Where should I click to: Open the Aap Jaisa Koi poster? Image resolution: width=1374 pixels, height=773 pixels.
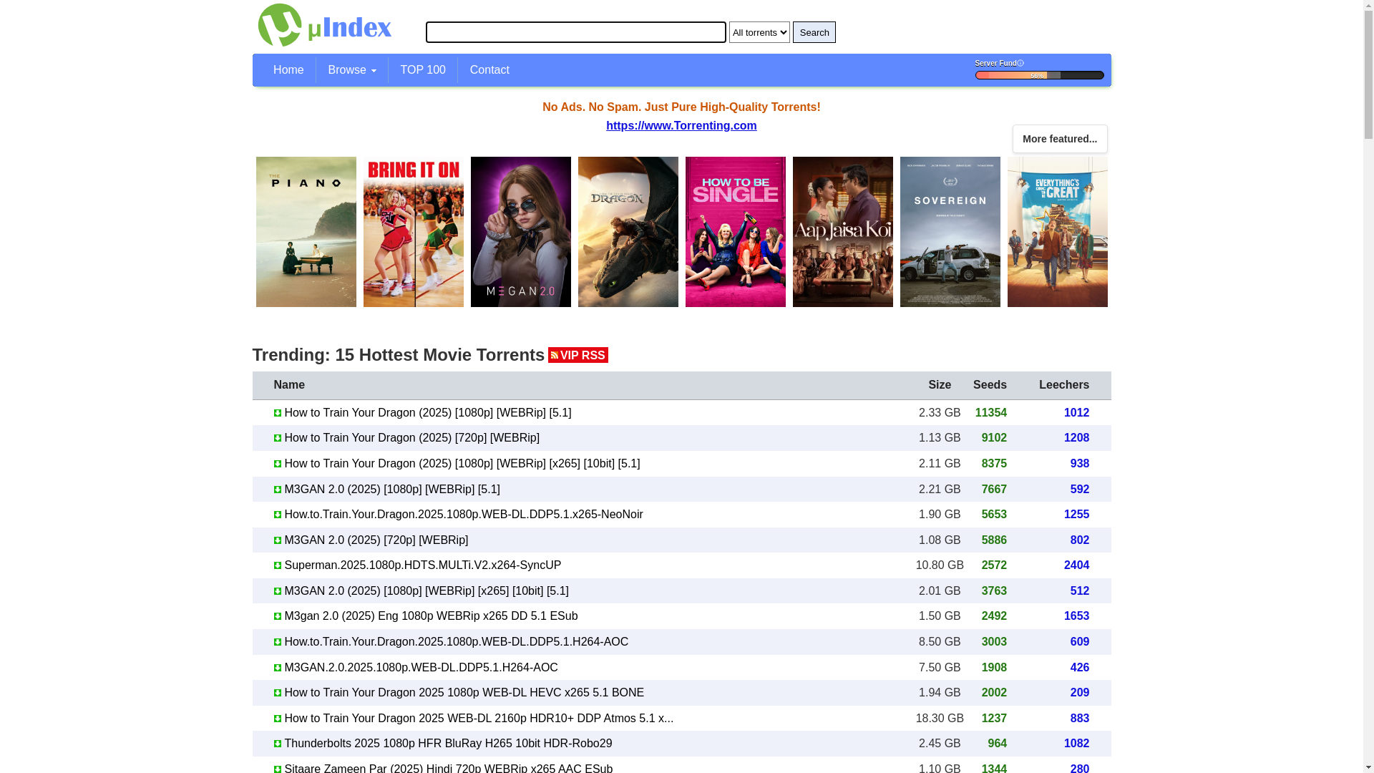coord(843,232)
